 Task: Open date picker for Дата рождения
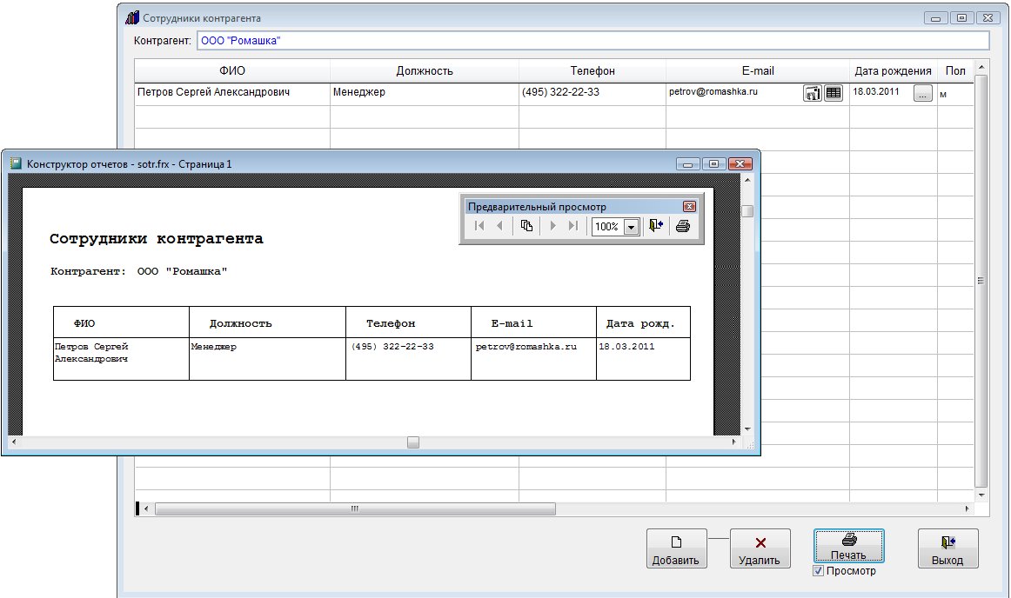[x=922, y=93]
